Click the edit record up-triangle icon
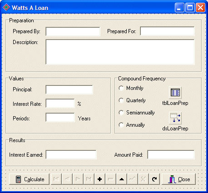This screenshot has width=208, height=193. coord(122,179)
